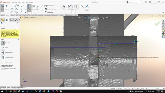The height and width of the screenshot is (93, 165).
Task: Open the Linear Sketch Pattern dropdown arrow
Action: tap(59, 9)
